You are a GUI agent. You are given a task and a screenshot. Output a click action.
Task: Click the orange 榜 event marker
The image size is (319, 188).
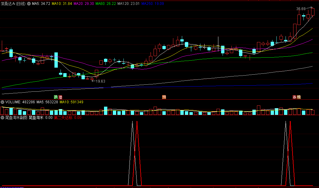click(299, 97)
